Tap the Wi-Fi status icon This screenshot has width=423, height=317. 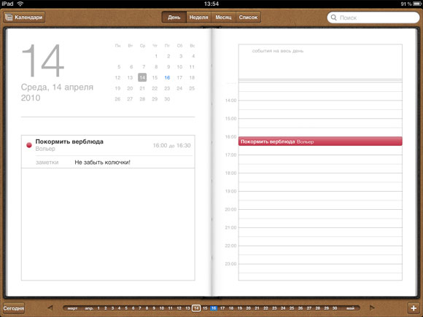pyautogui.click(x=20, y=4)
